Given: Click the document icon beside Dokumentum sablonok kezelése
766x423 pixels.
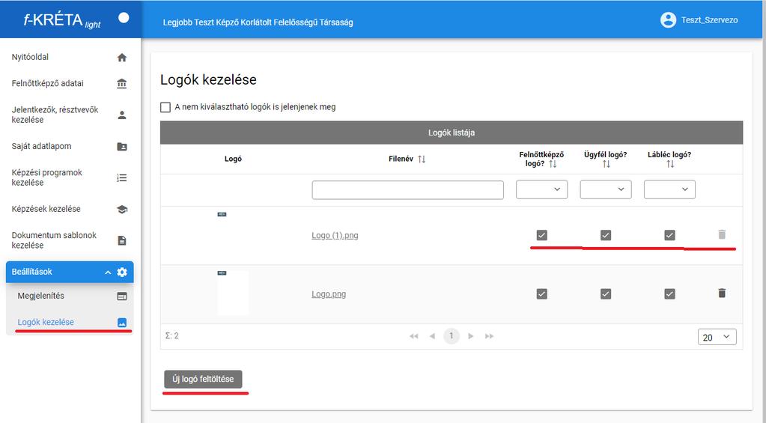Looking at the screenshot, I should (x=122, y=240).
